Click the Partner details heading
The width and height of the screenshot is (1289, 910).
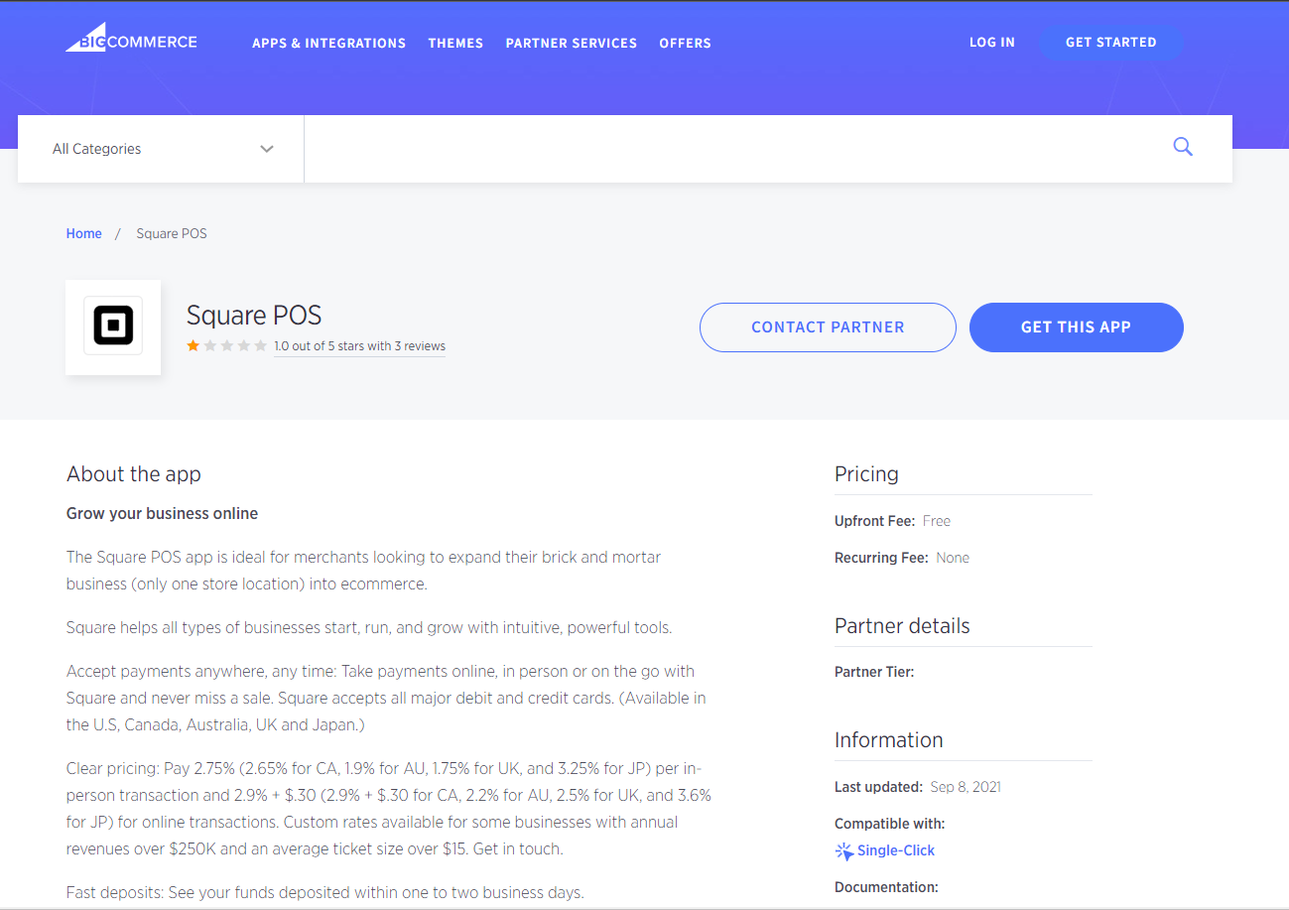[x=902, y=626]
